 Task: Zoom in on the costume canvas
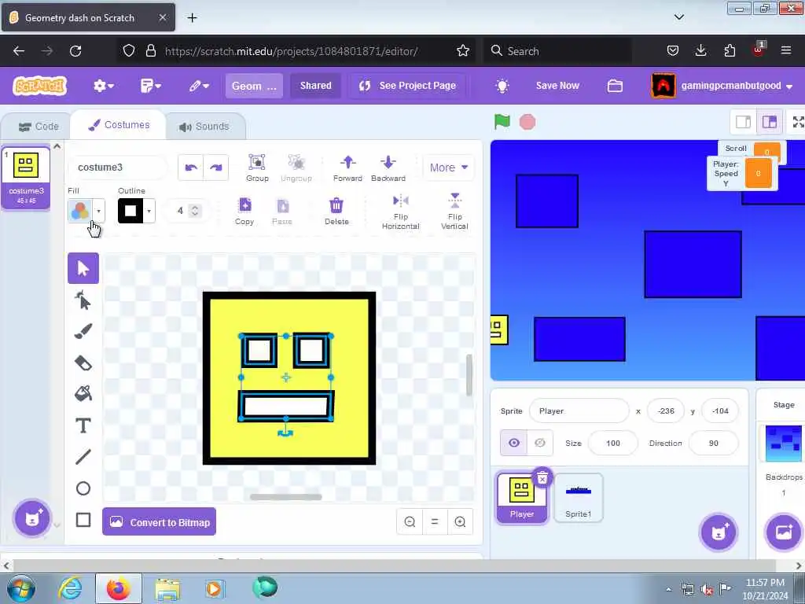pyautogui.click(x=460, y=522)
